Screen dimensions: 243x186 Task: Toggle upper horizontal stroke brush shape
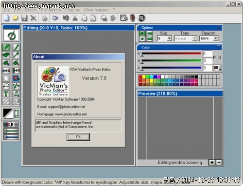pos(150,34)
